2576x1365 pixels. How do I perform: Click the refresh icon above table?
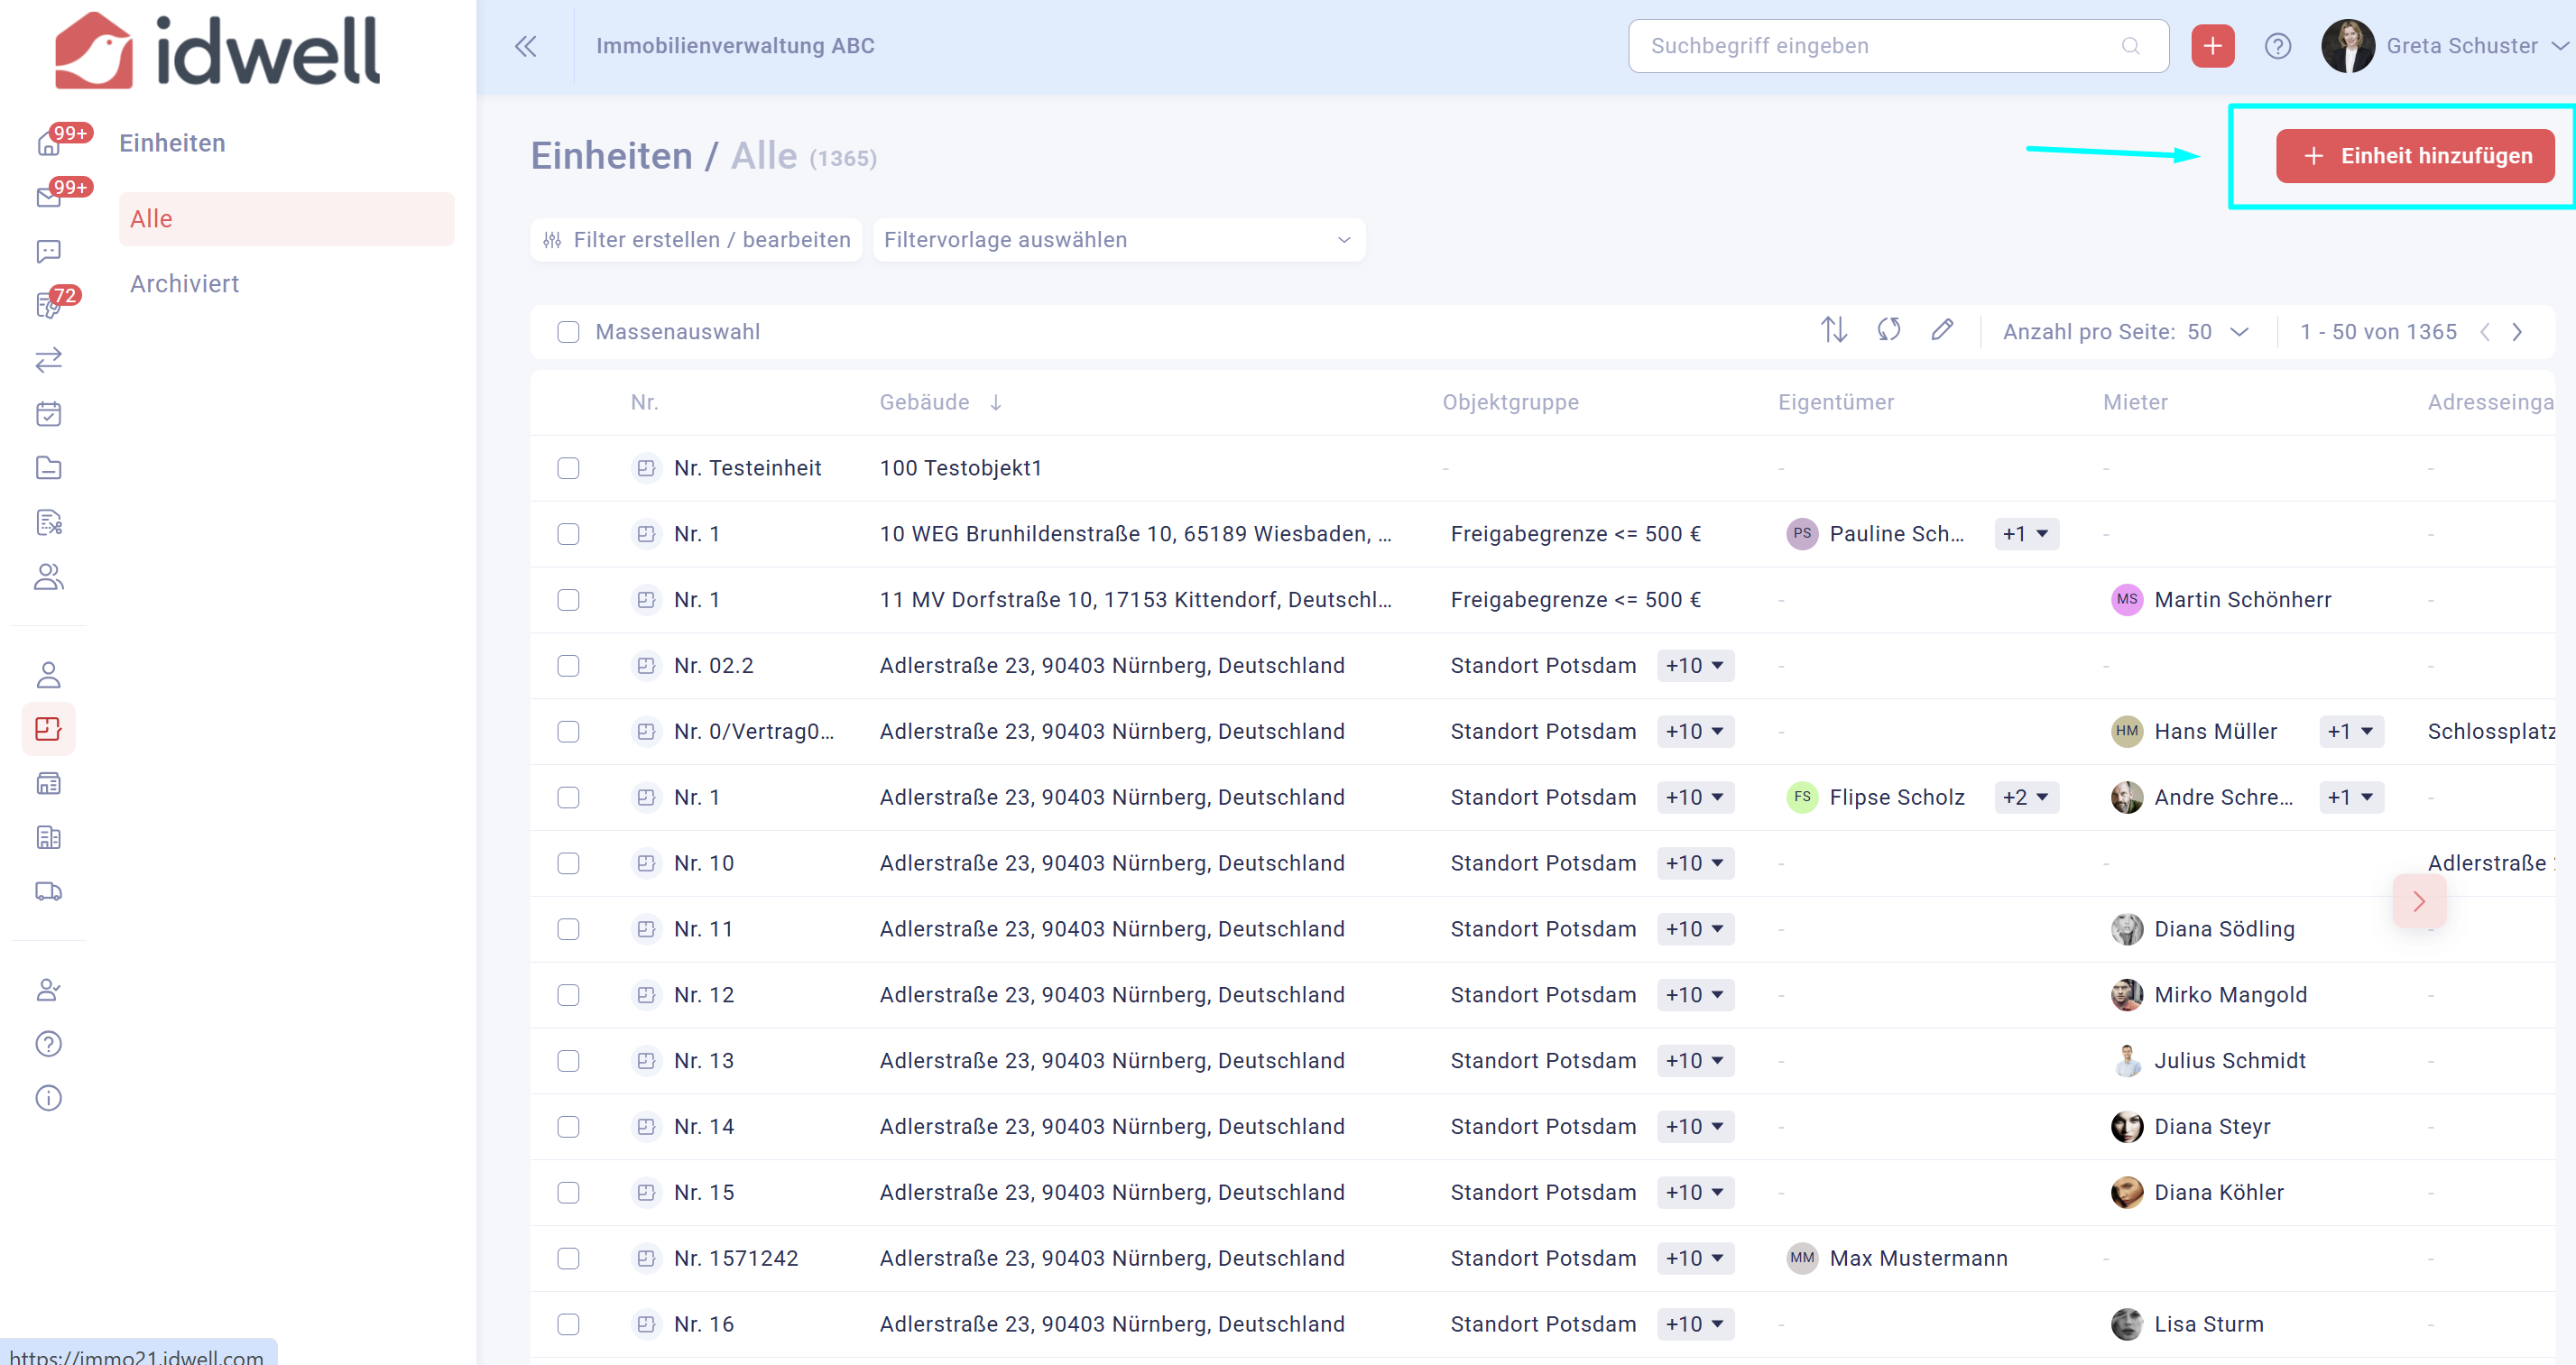point(1888,330)
